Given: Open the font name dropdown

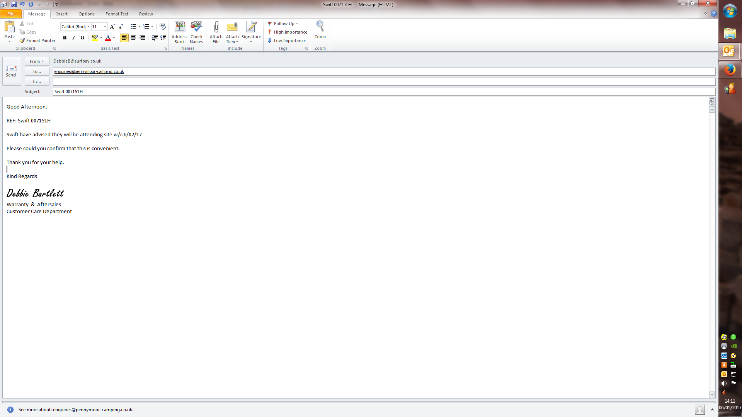Looking at the screenshot, I should tap(88, 27).
